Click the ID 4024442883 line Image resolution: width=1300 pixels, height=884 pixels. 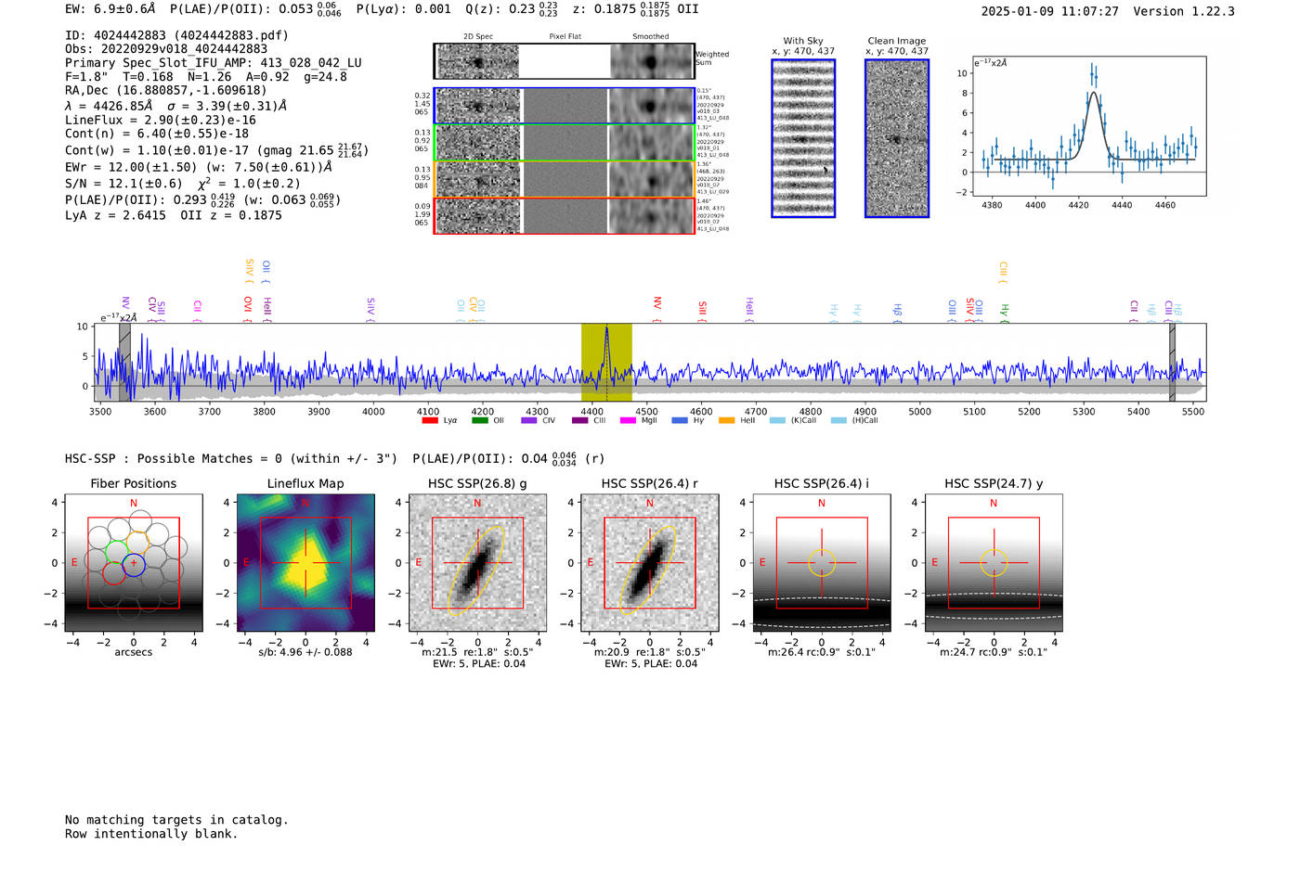tap(176, 35)
